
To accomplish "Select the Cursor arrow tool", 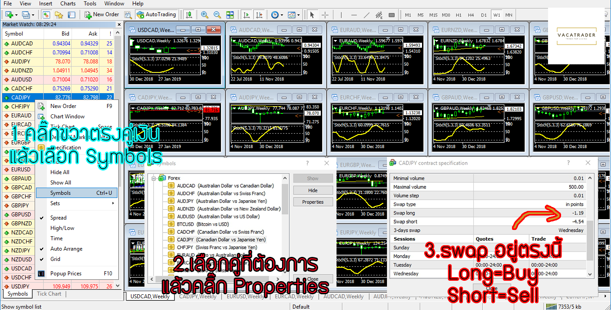I will coord(312,14).
